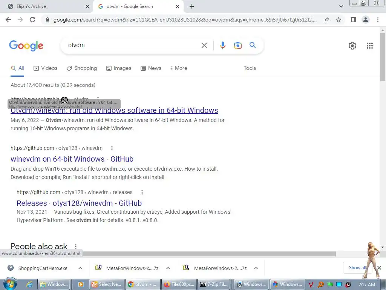Open Releases · otya128/winevdm - GitHub link
Image resolution: width=386 pixels, height=290 pixels.
pyautogui.click(x=79, y=203)
